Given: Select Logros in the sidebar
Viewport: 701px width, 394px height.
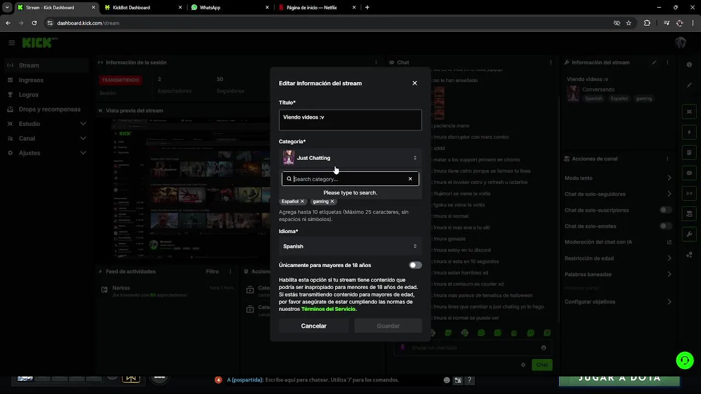Looking at the screenshot, I should coord(46,95).
